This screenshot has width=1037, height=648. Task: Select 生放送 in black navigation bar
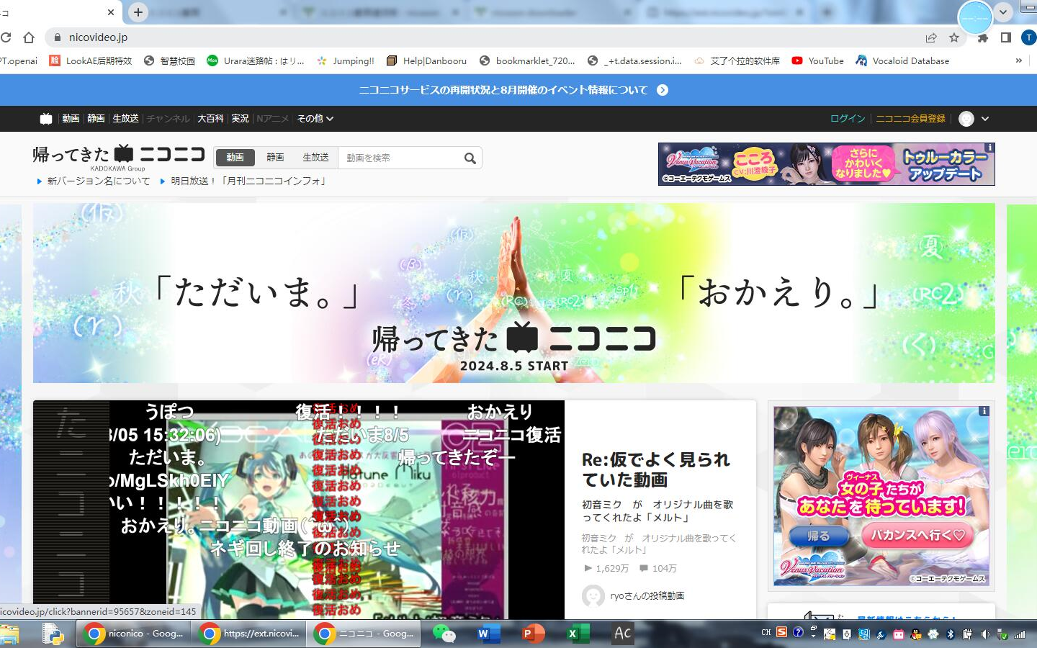pos(125,119)
